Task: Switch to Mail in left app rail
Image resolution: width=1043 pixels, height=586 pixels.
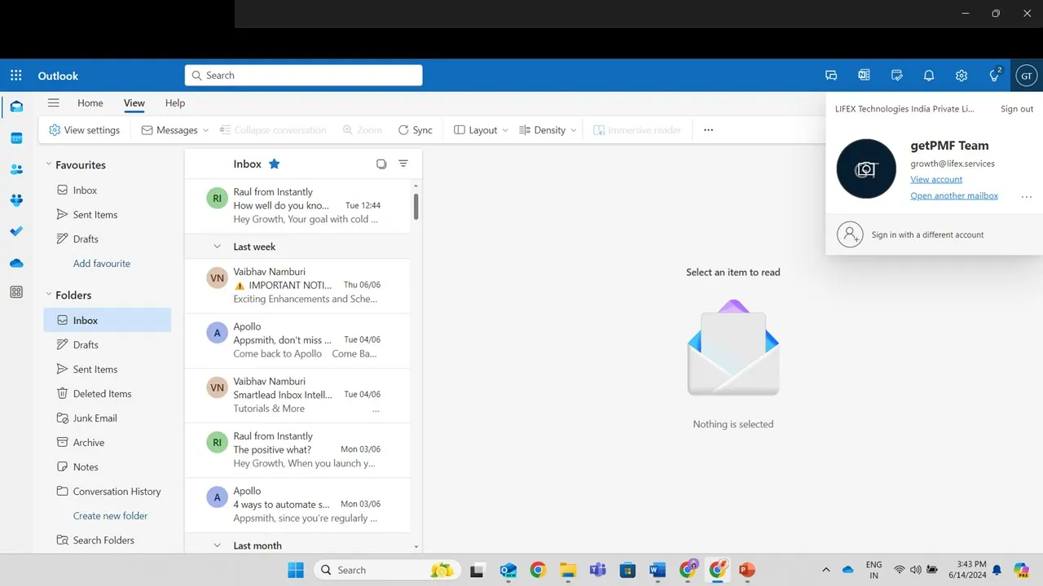Action: tap(16, 107)
